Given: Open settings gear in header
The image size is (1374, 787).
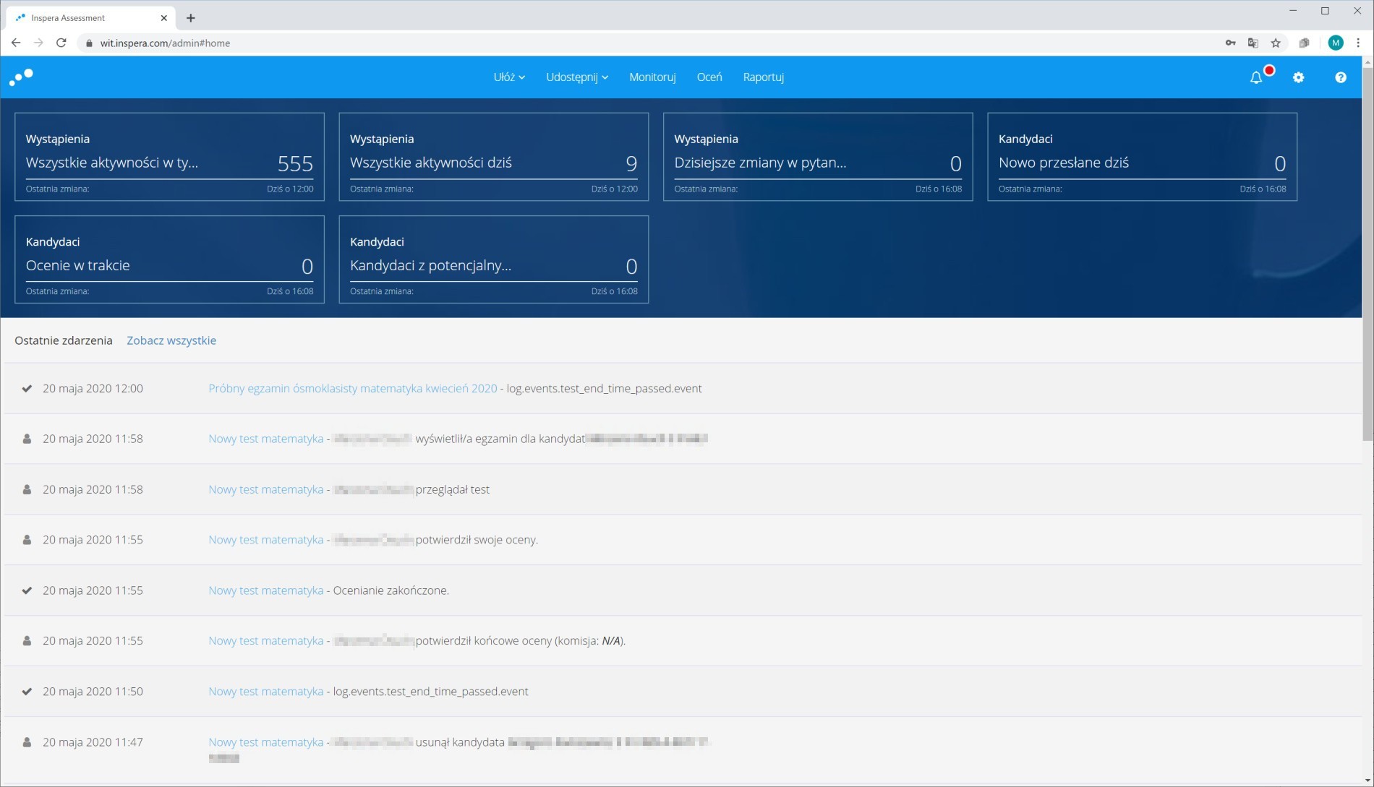Looking at the screenshot, I should coord(1298,77).
